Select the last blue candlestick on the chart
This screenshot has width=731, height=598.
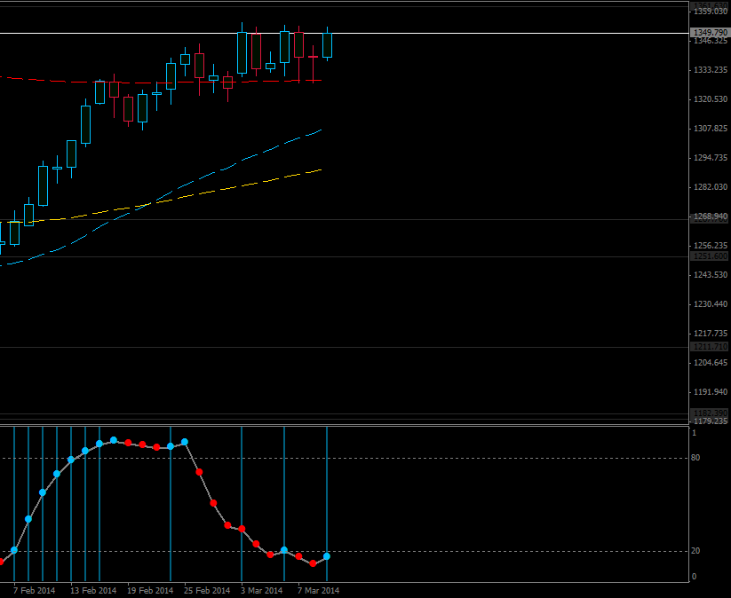coord(327,45)
